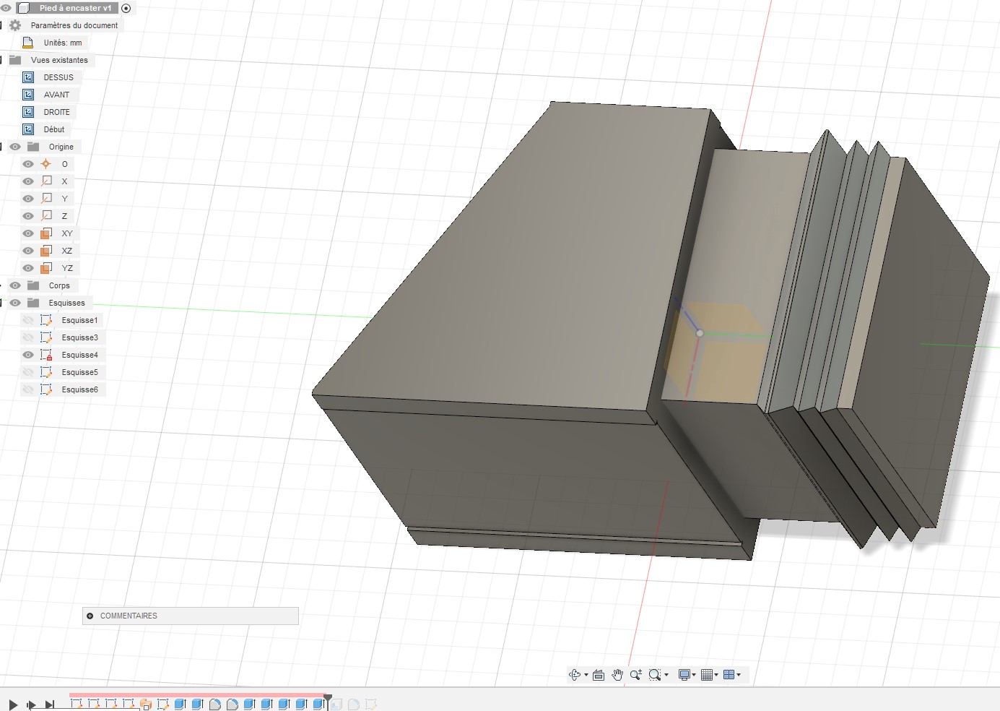1000x711 pixels.
Task: Select the Y axis label
Action: (x=64, y=199)
